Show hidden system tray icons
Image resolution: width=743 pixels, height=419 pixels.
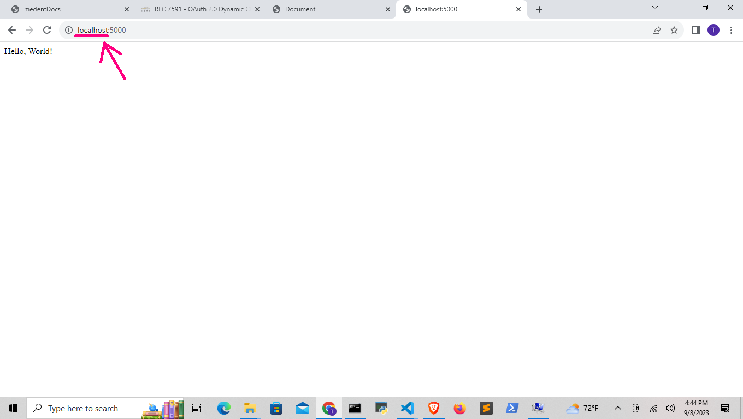pyautogui.click(x=618, y=408)
